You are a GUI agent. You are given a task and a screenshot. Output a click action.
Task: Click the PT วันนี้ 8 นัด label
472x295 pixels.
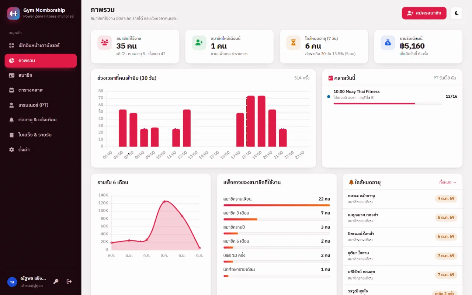pyautogui.click(x=445, y=78)
